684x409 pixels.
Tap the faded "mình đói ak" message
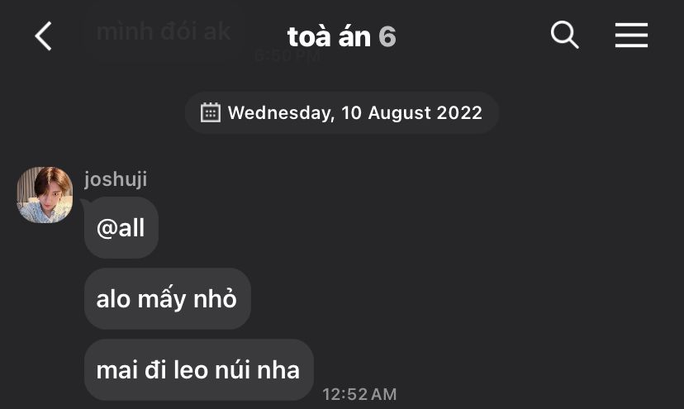164,31
